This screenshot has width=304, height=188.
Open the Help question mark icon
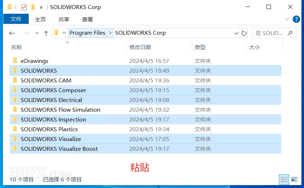[x=296, y=19]
